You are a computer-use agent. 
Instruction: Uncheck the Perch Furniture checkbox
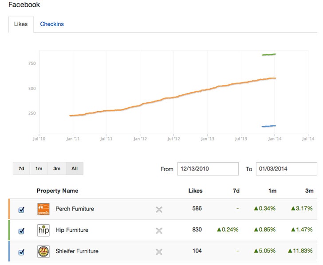point(21,210)
